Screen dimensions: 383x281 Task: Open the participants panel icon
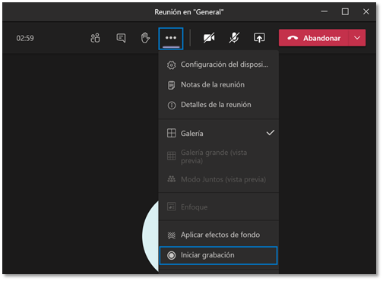click(x=95, y=38)
